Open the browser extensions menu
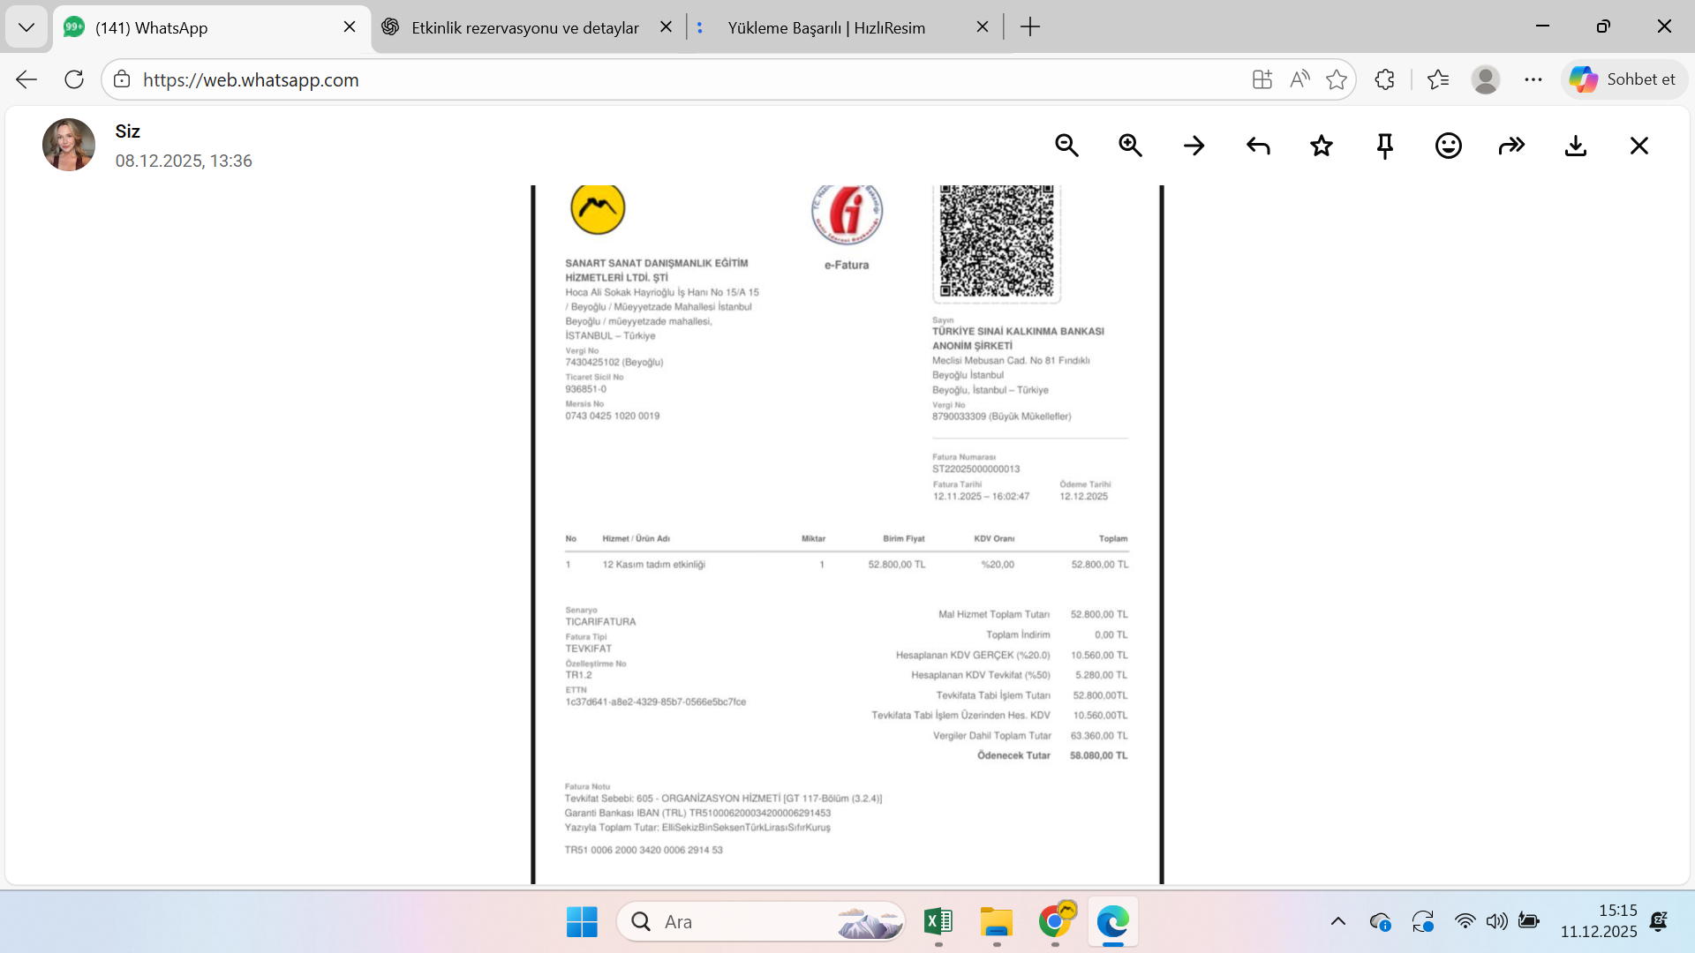This screenshot has width=1695, height=953. (1384, 79)
